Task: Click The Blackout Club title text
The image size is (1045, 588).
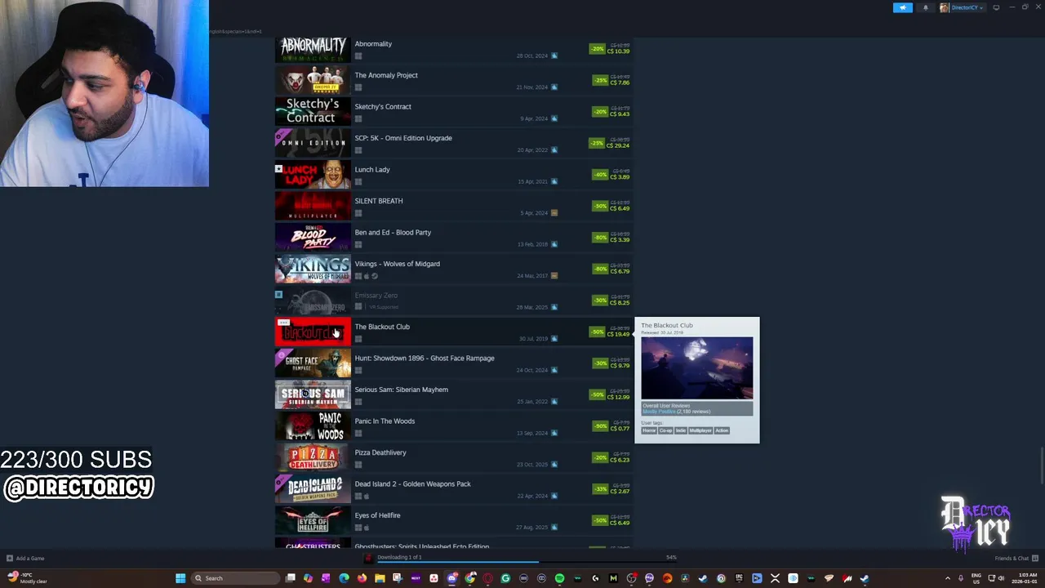Action: pos(382,327)
